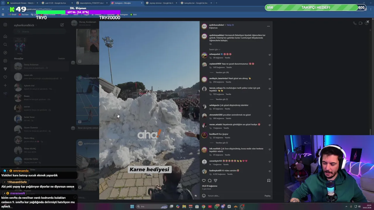
Task: Open Gmail bookmark in bookmarks bar
Action: point(12,15)
